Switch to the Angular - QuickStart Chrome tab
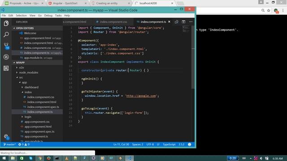This screenshot has height=161, width=287. [x=67, y=3]
